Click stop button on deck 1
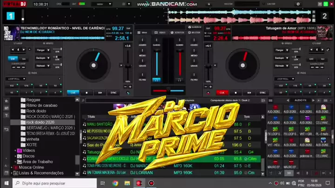The image size is (335, 188). click(87, 93)
